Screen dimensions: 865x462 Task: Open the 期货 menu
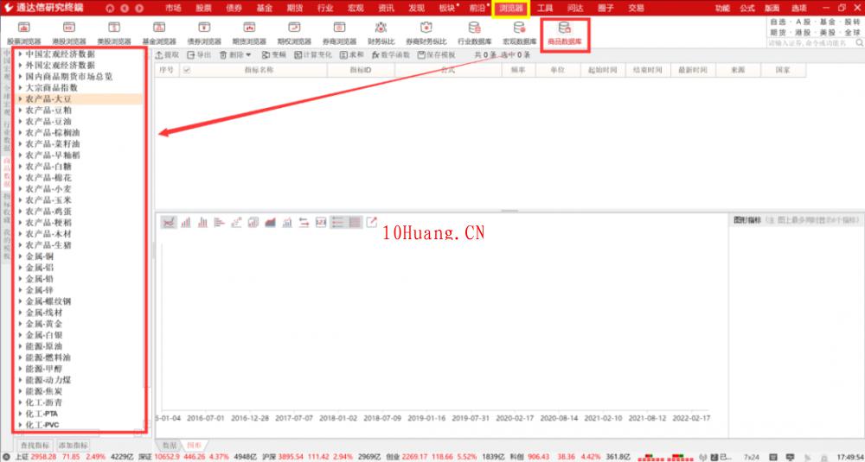coord(295,9)
